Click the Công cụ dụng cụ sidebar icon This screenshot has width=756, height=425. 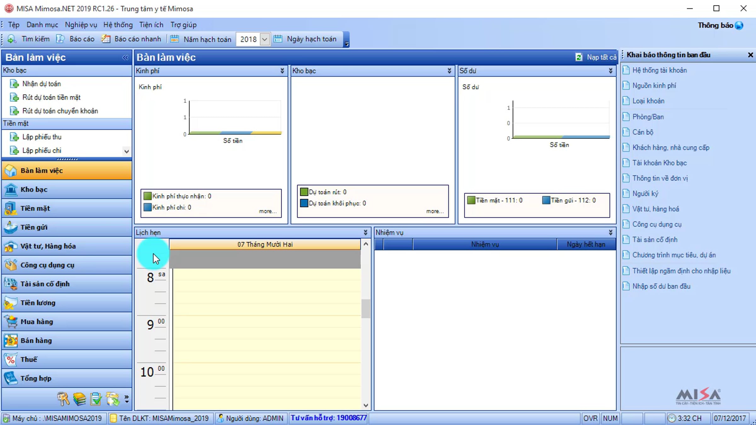coord(11,265)
